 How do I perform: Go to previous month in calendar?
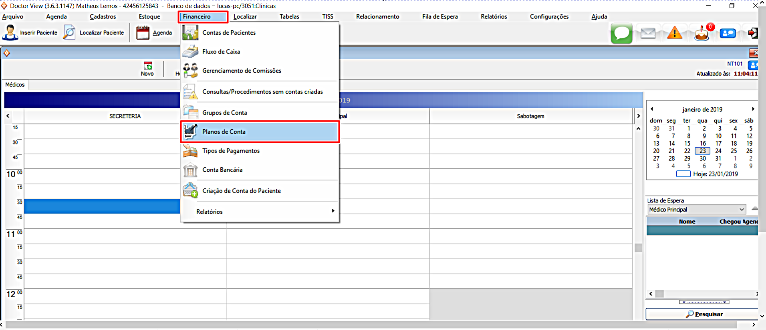652,109
